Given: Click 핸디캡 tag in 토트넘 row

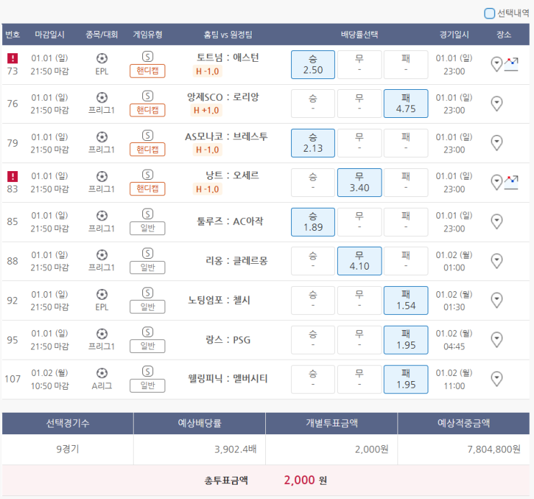Looking at the screenshot, I should tap(147, 71).
